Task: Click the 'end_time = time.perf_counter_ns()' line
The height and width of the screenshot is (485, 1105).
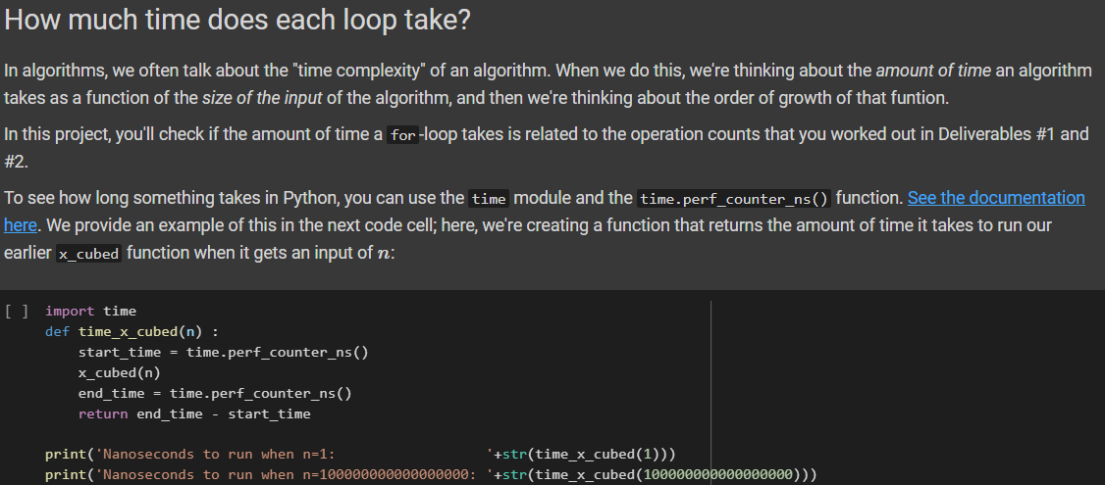Action: 215,394
